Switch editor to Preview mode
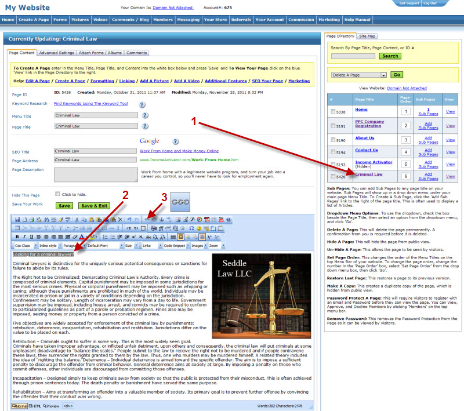Viewport: 464px width, 411px height. click(51, 406)
